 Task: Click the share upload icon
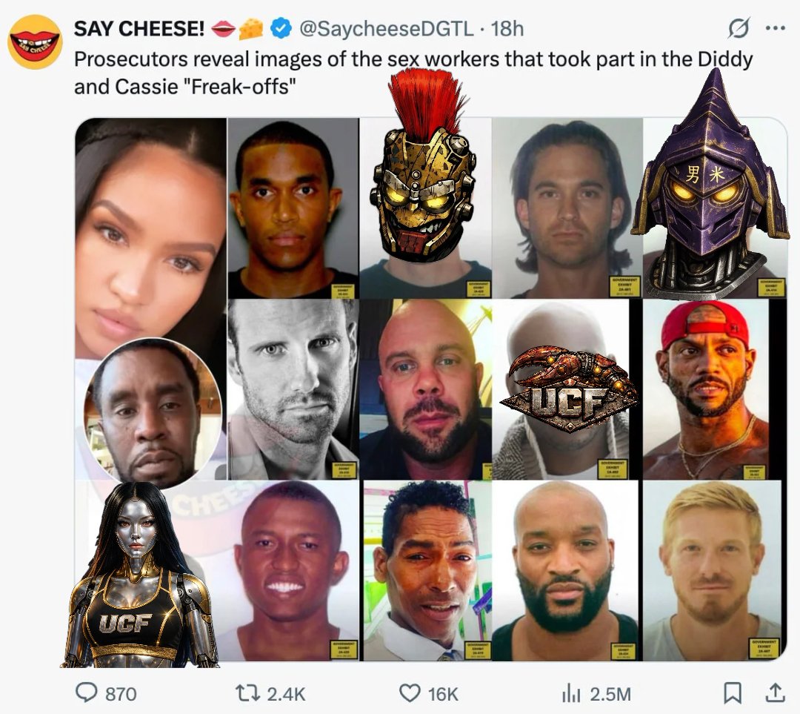click(x=774, y=693)
